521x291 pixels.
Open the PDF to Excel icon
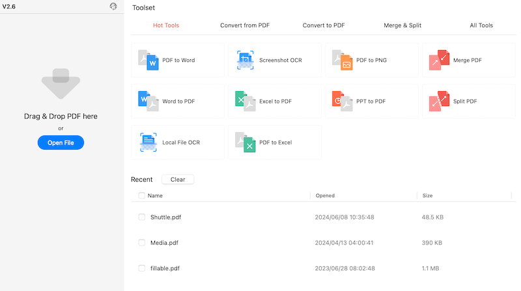246,142
